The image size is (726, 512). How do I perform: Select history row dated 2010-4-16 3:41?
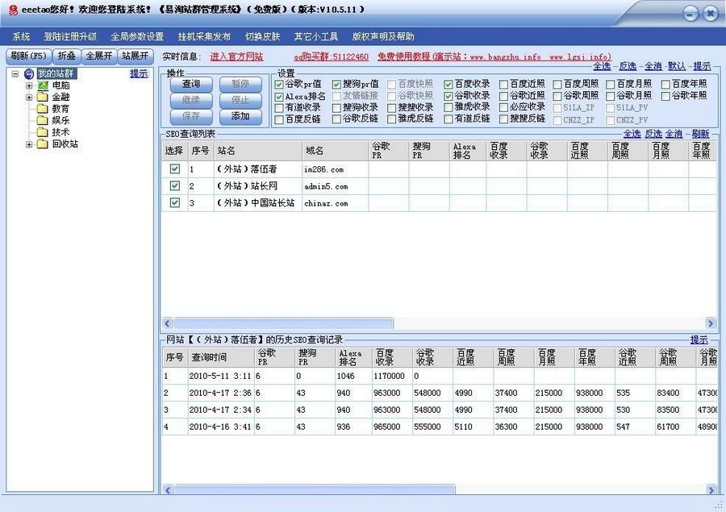point(439,427)
